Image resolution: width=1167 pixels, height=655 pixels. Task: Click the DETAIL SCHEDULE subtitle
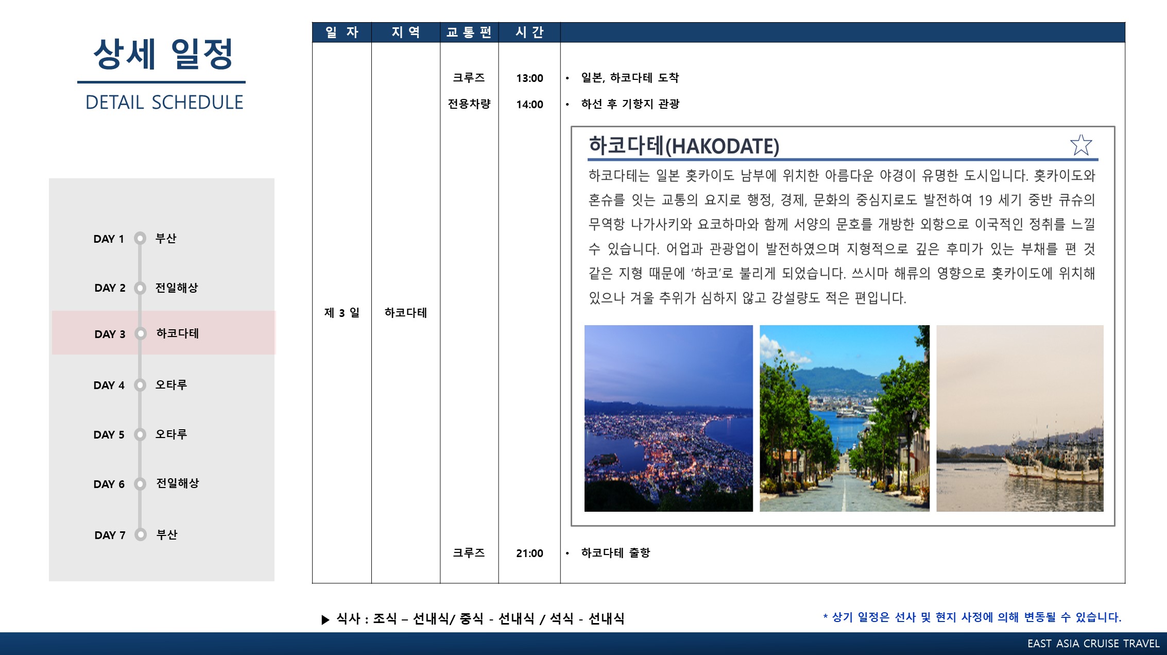click(164, 102)
